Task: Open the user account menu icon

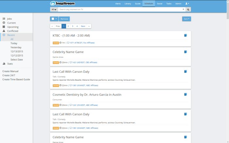Action: click(187, 4)
